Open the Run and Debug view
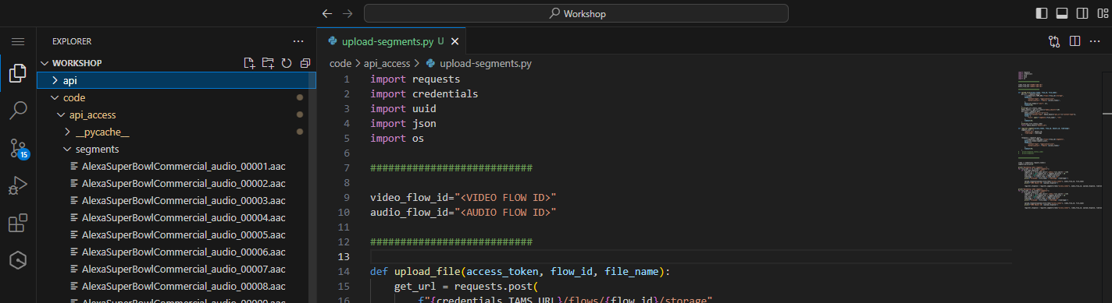Viewport: 1112px width, 303px height. coord(18,186)
